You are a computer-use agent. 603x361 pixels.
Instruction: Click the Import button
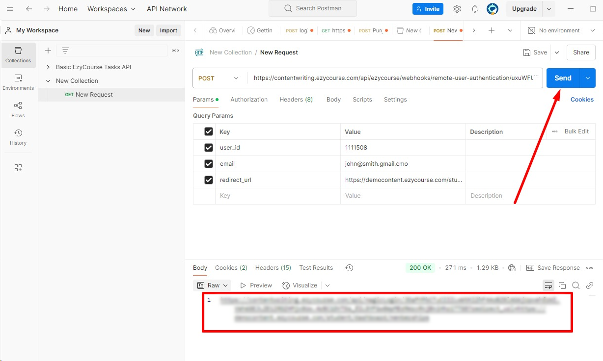point(168,30)
